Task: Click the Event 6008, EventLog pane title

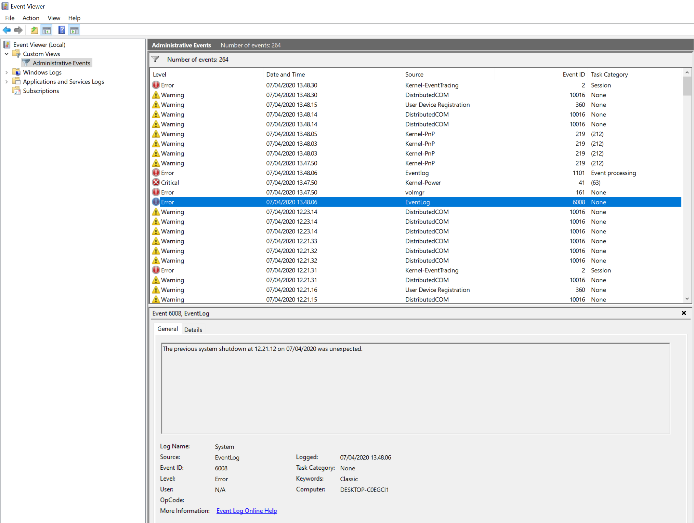Action: pyautogui.click(x=181, y=313)
